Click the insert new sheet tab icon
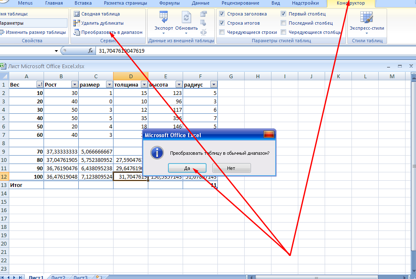Viewport: 416px width, 279px height. 98,277
